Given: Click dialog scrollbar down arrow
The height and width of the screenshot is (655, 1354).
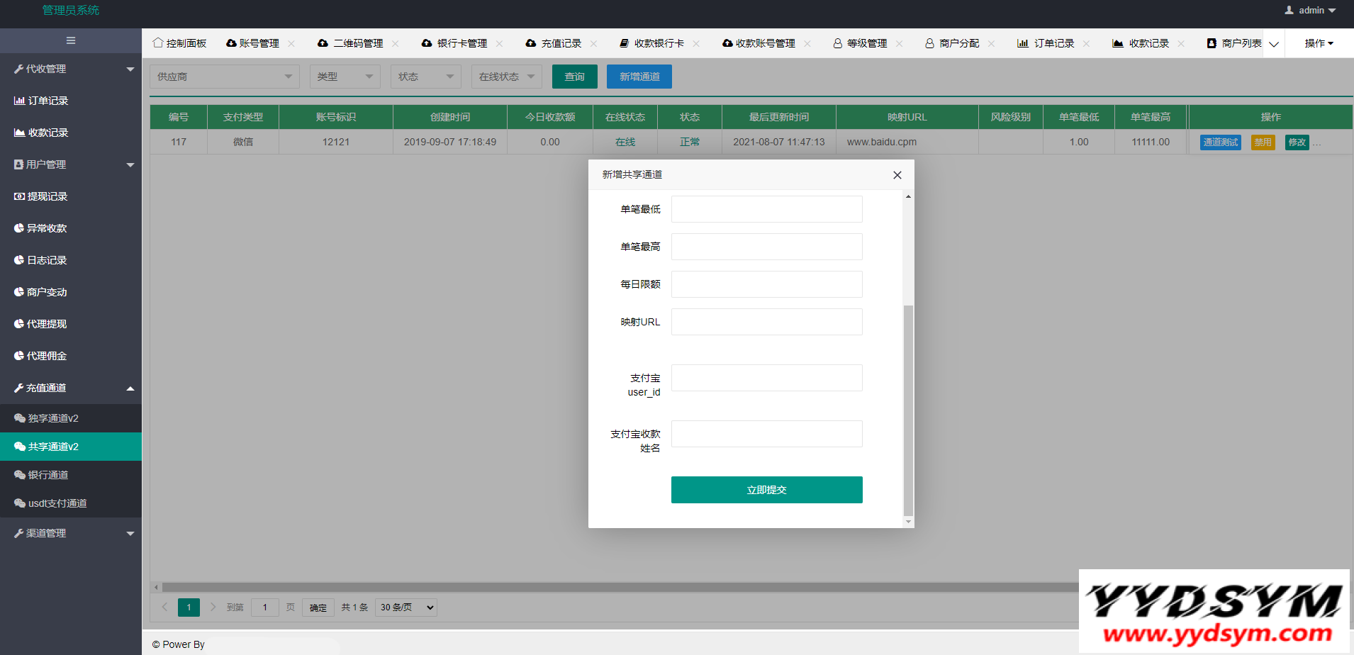Looking at the screenshot, I should 908,522.
